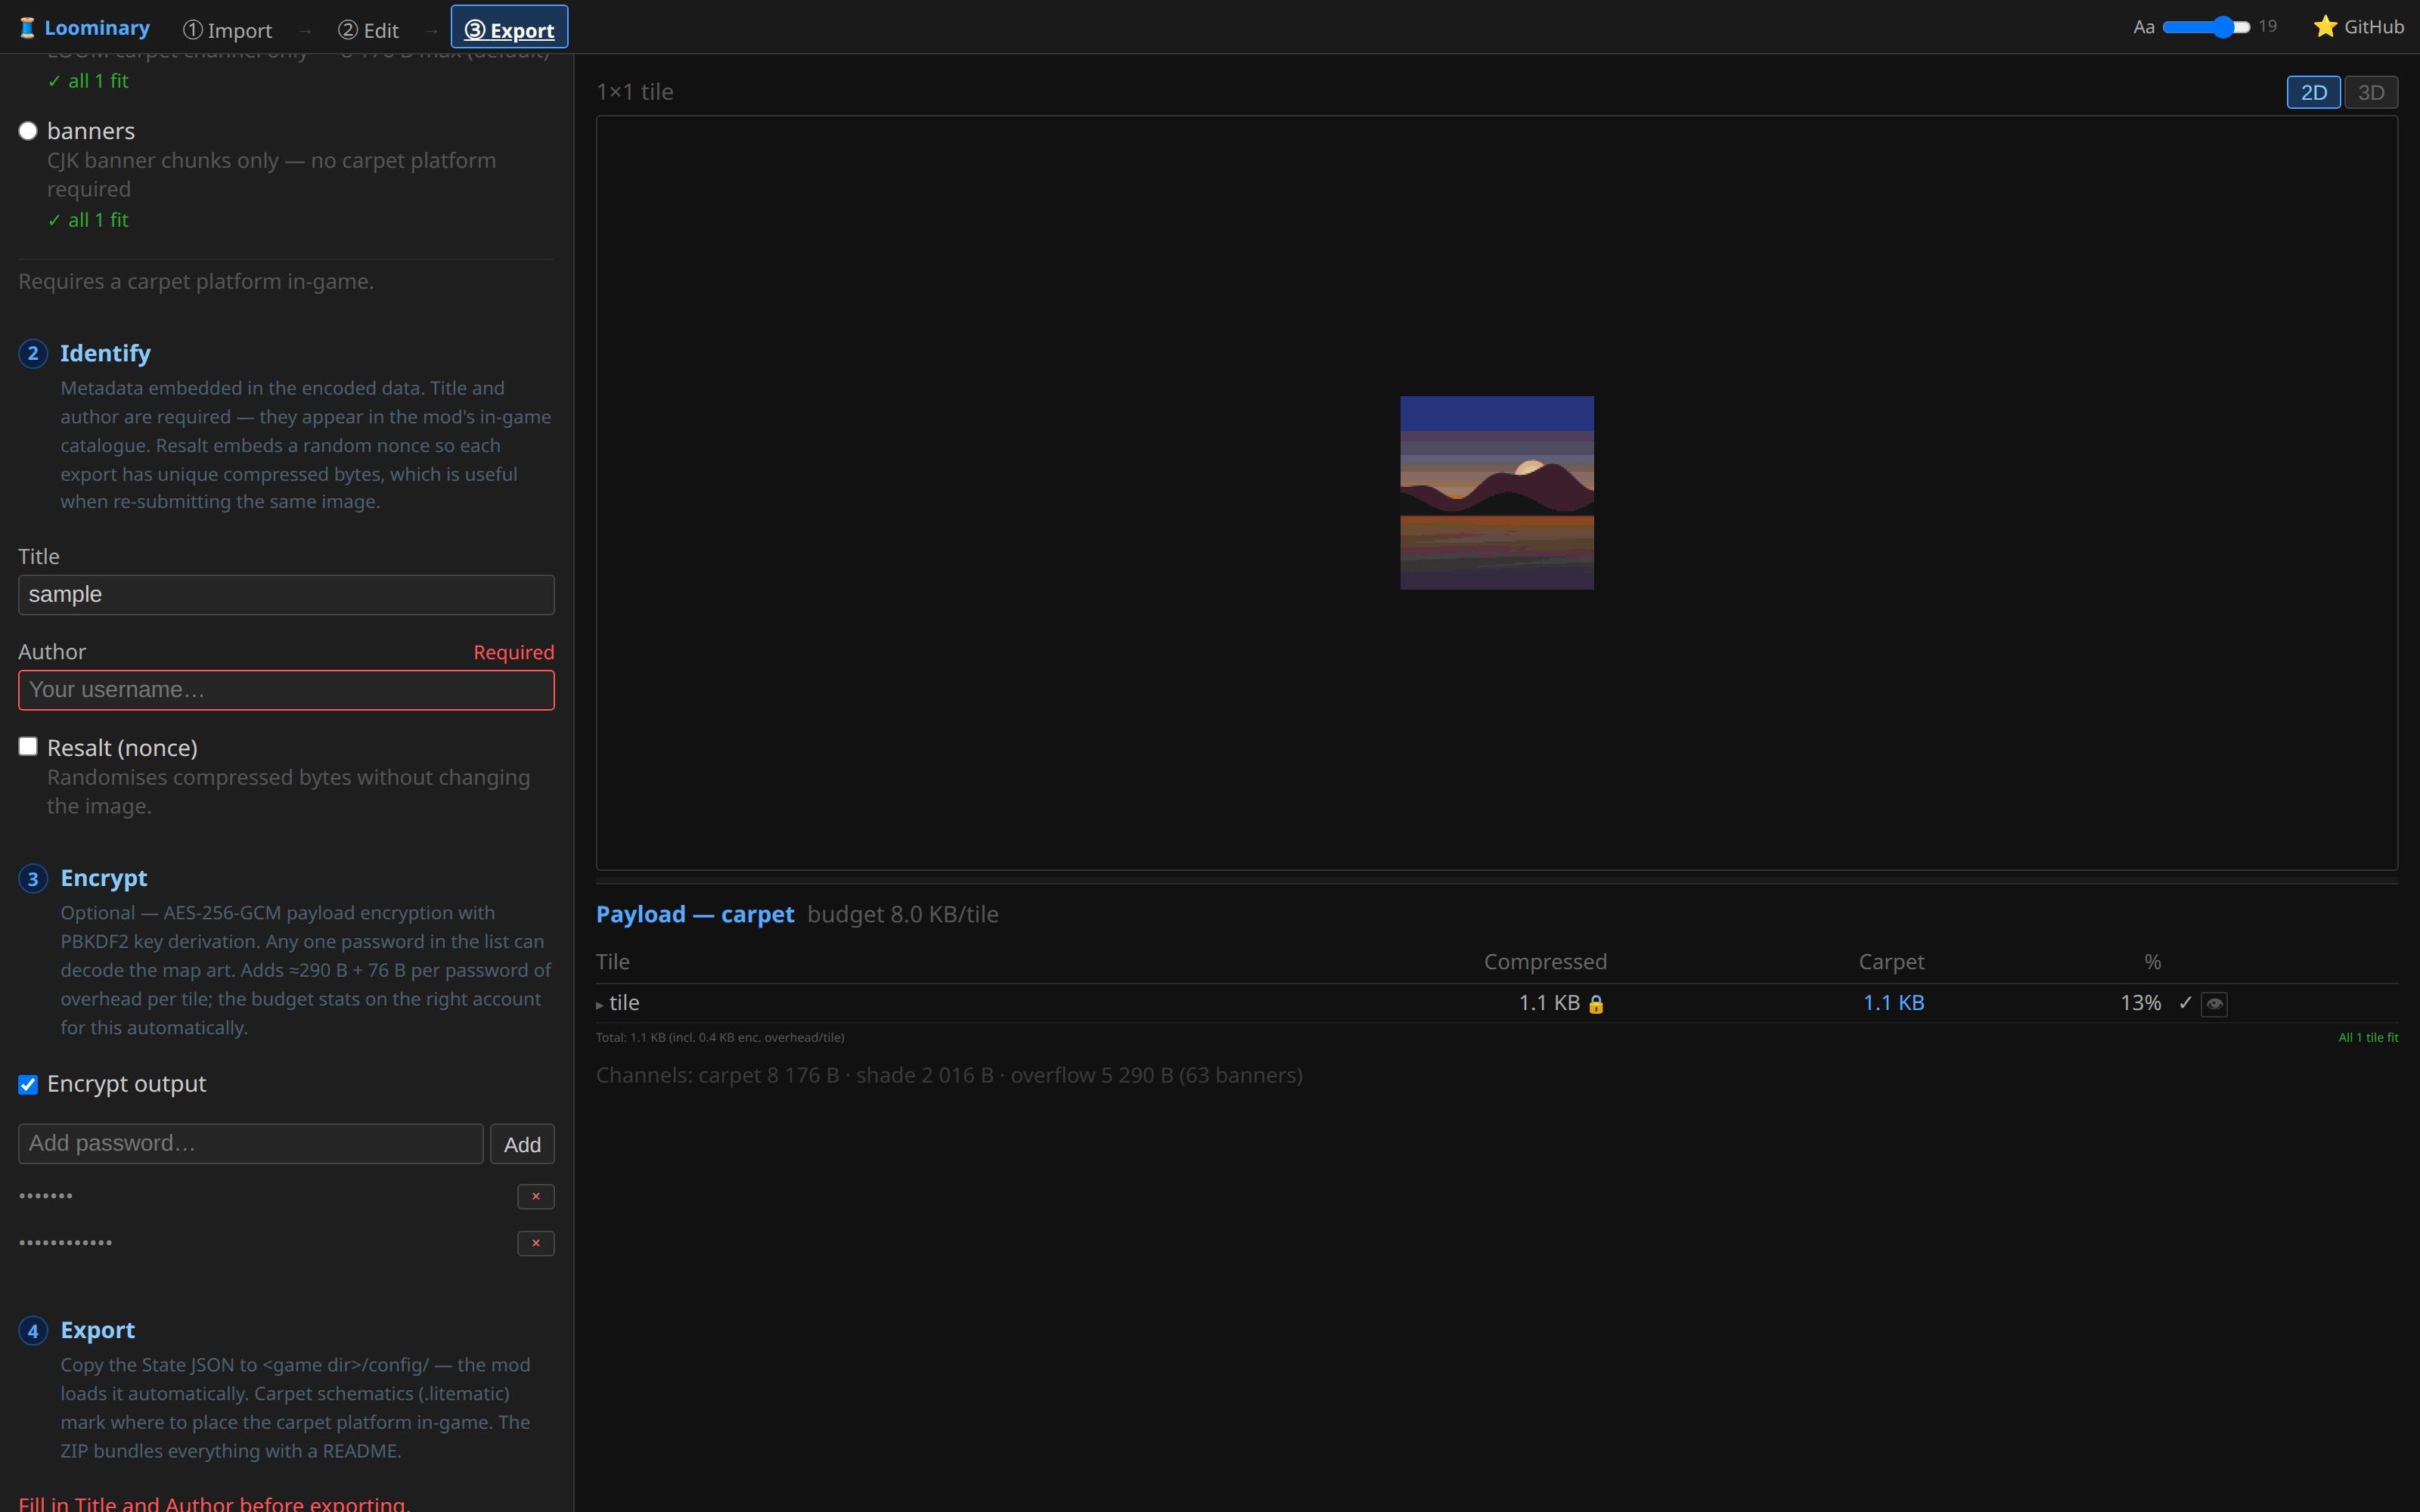The width and height of the screenshot is (2420, 1512).
Task: Remove the first saved password
Action: tap(536, 1196)
